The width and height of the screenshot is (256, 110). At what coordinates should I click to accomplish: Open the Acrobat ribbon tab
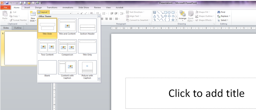[119, 7]
